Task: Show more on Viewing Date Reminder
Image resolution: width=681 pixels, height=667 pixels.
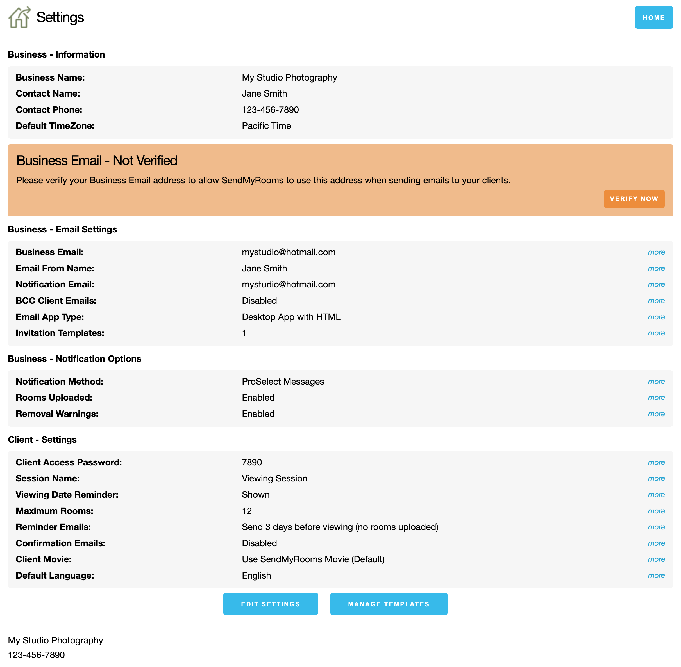Action: click(656, 495)
